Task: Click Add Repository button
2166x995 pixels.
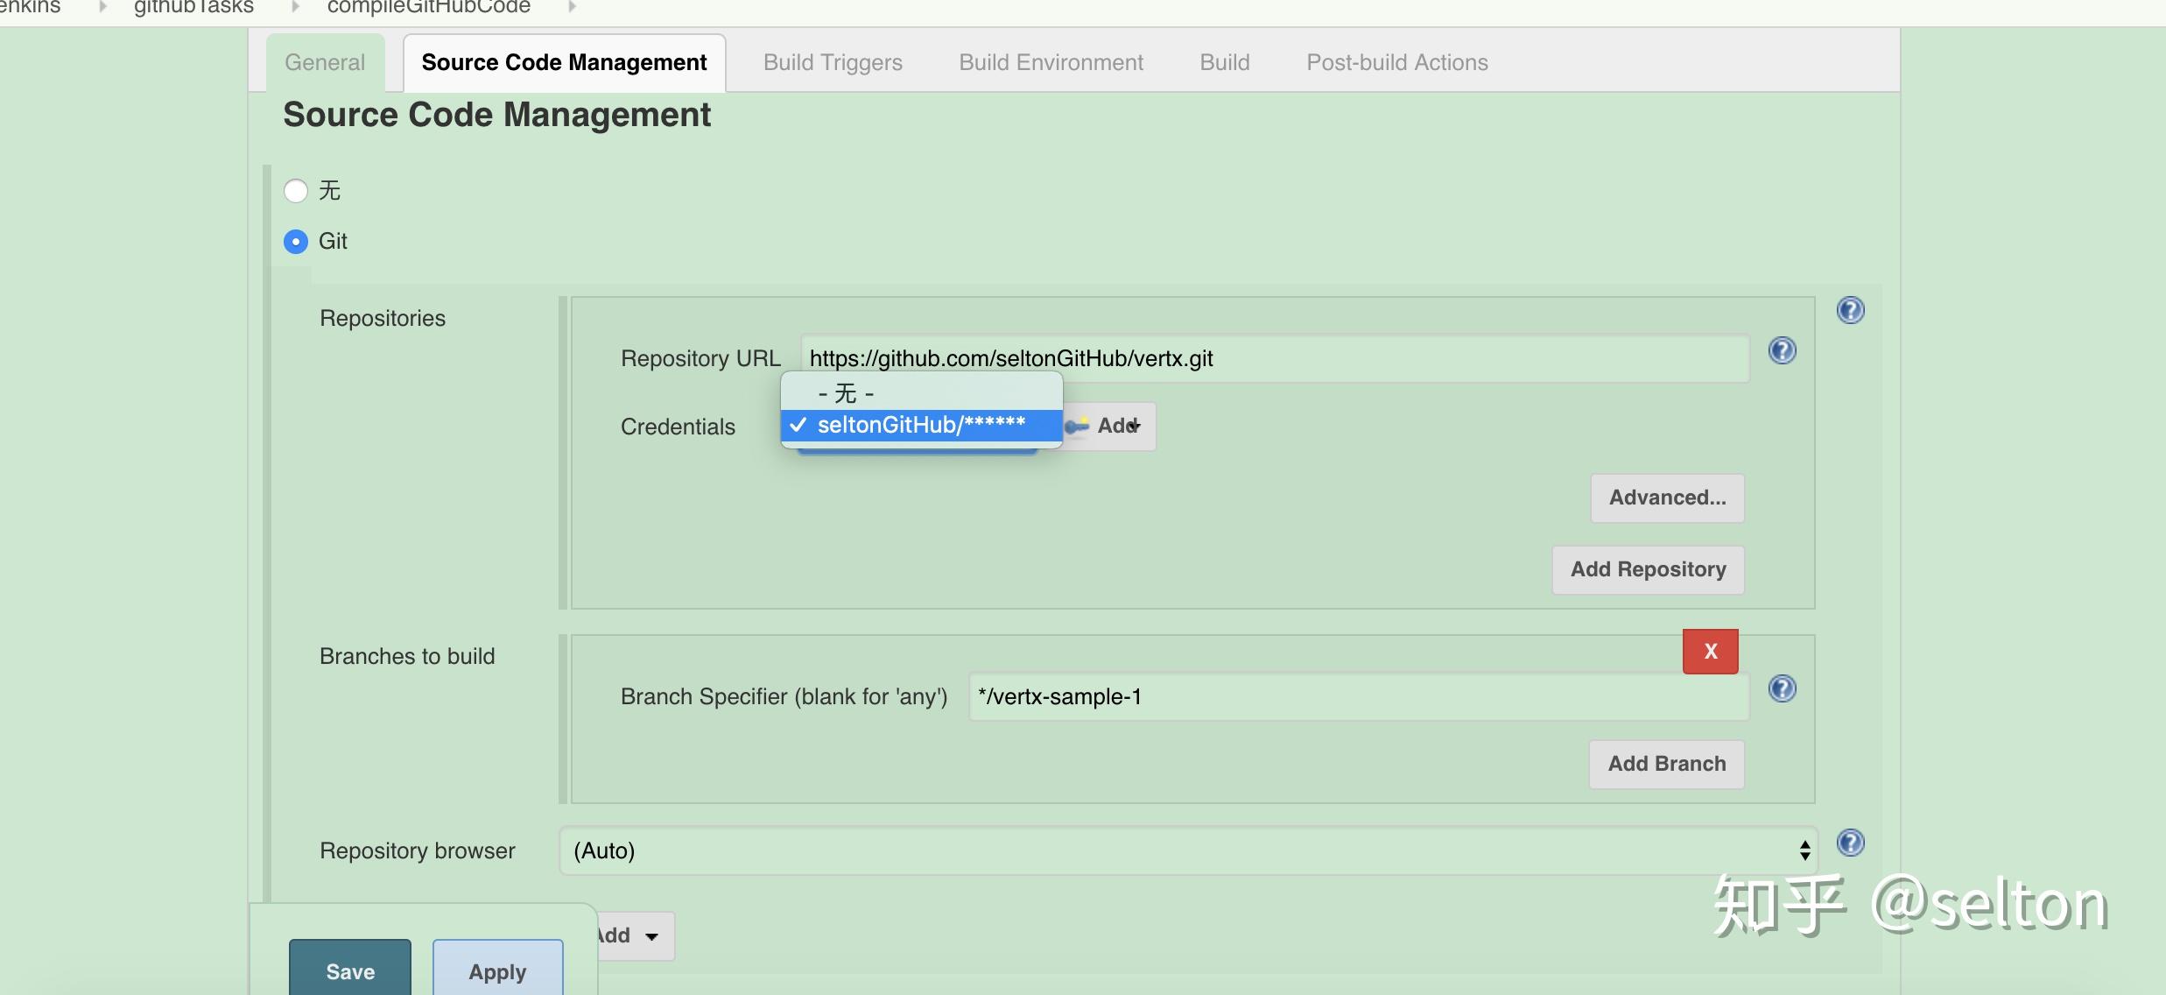Action: point(1648,569)
